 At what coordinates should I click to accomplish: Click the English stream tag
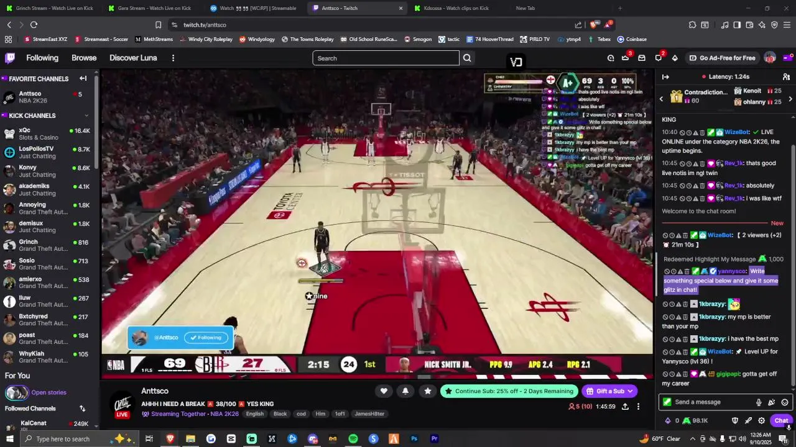click(255, 414)
